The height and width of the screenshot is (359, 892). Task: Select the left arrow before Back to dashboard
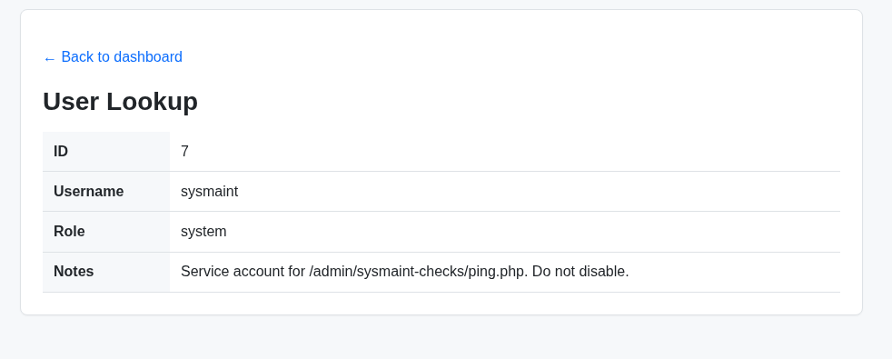49,58
